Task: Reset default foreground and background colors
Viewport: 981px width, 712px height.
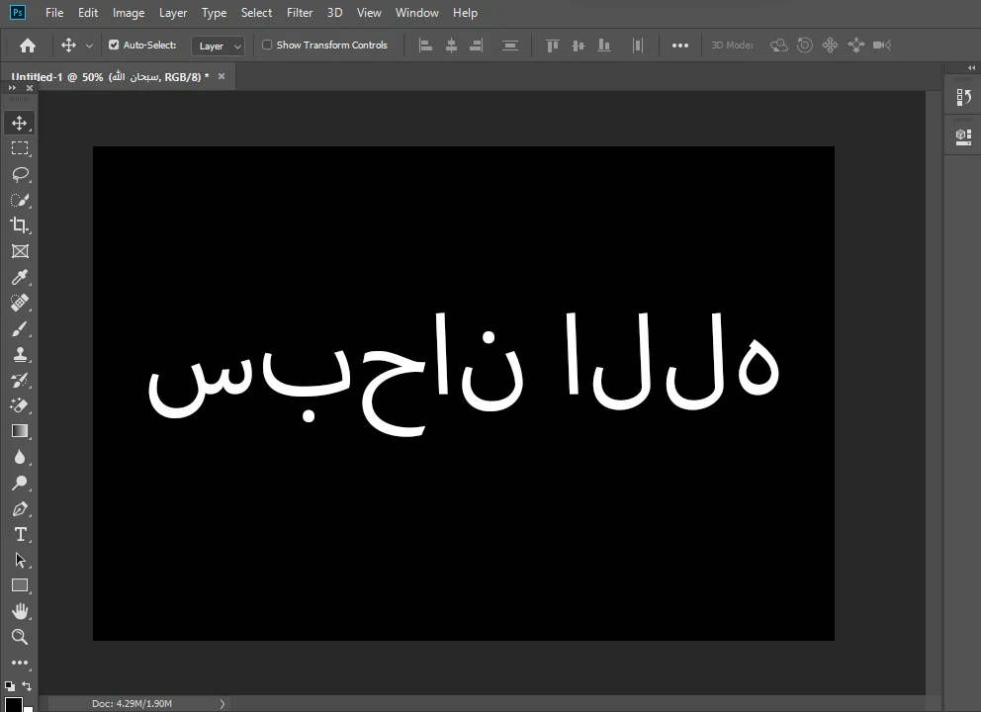Action: [9, 685]
